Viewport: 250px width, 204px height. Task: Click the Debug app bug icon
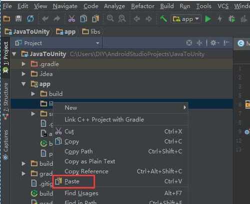[x=232, y=19]
